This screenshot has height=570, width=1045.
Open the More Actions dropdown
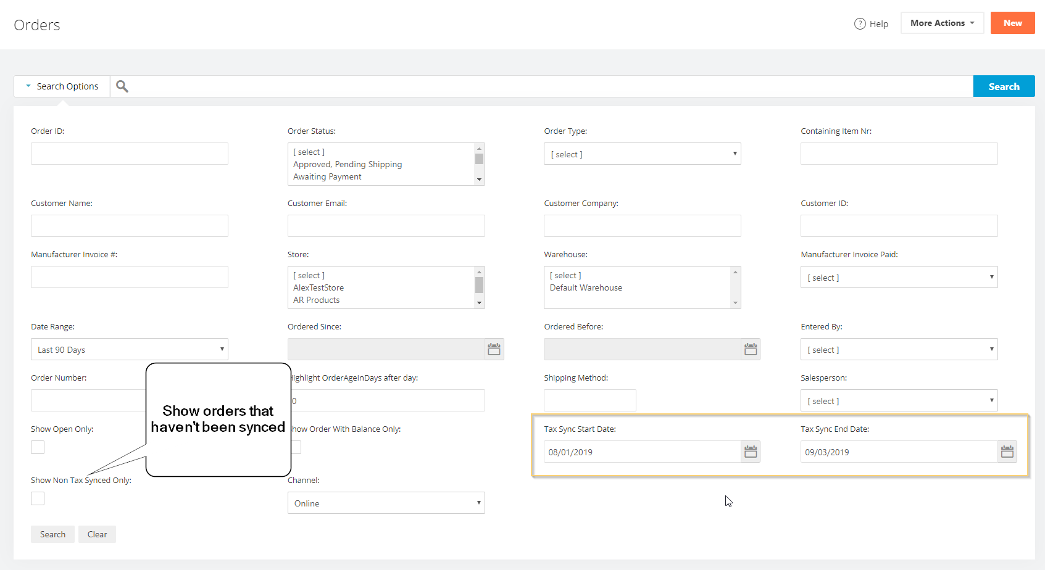pos(942,23)
